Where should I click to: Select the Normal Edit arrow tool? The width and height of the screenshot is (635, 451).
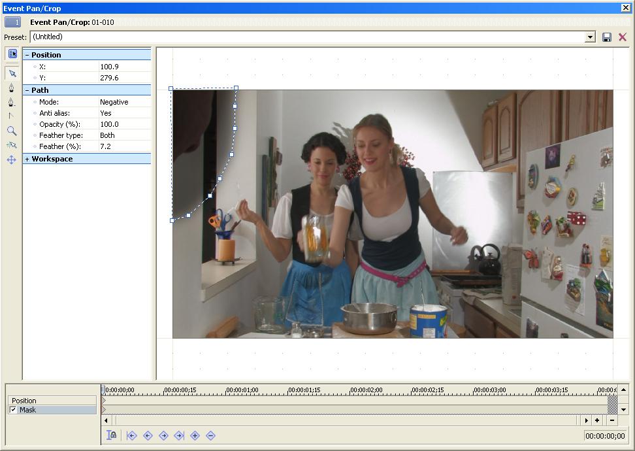click(12, 73)
